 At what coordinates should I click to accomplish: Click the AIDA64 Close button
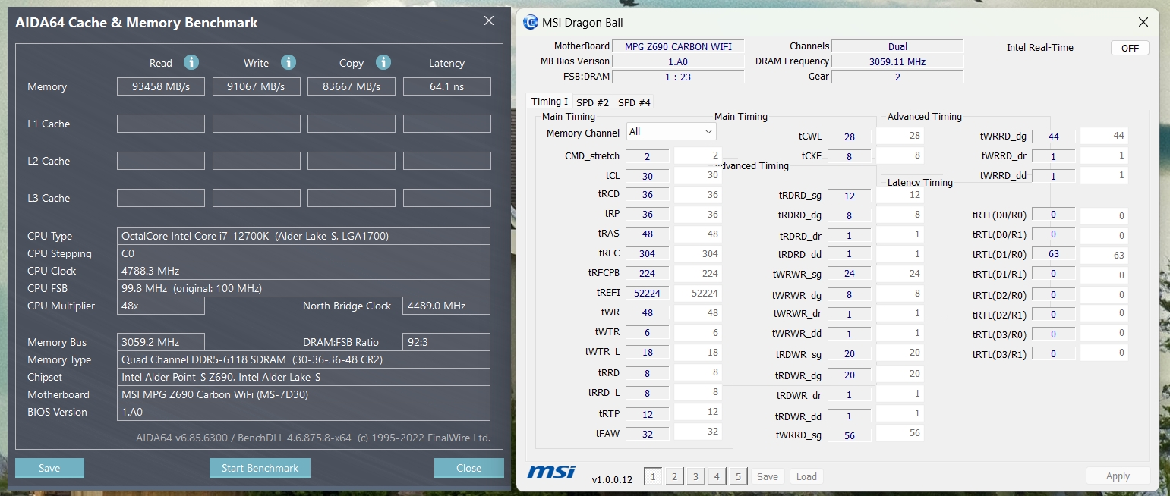pos(468,468)
